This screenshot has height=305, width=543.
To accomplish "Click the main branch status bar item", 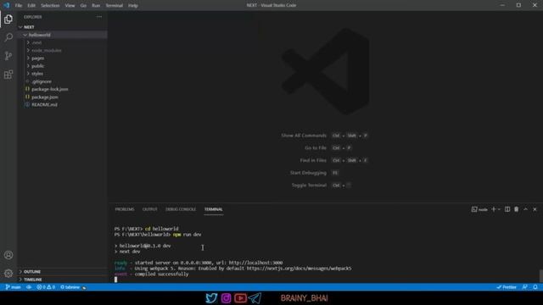I will 14,287.
